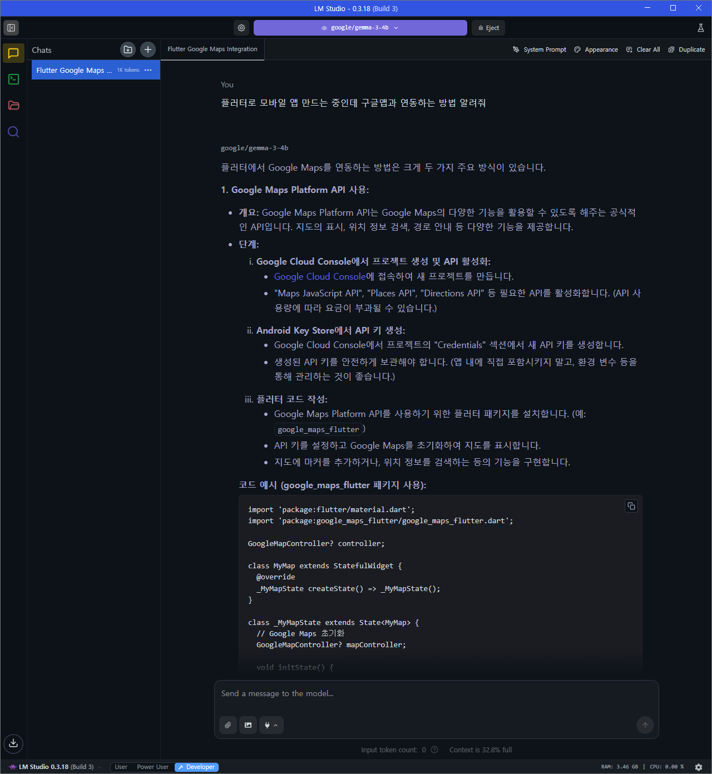This screenshot has width=712, height=774.
Task: Open model settings gear icon
Action: (x=241, y=28)
